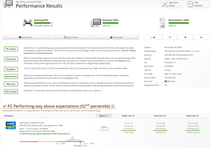Viewport: 211px width, 149px height.
Task: Click help icon beside 92nd percentile heading
Action: tap(113, 106)
